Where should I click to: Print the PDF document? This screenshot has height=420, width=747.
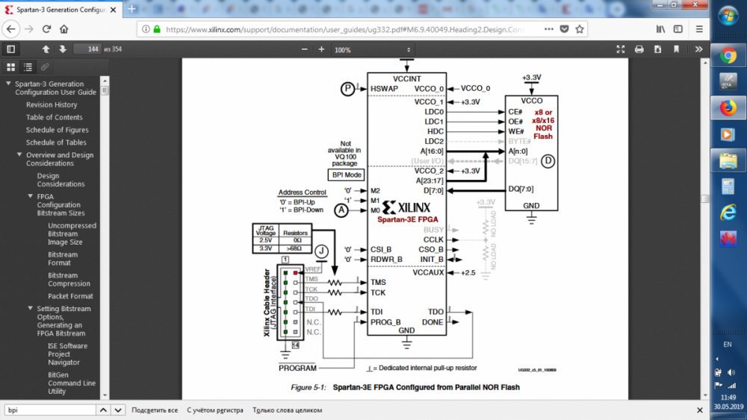[639, 49]
